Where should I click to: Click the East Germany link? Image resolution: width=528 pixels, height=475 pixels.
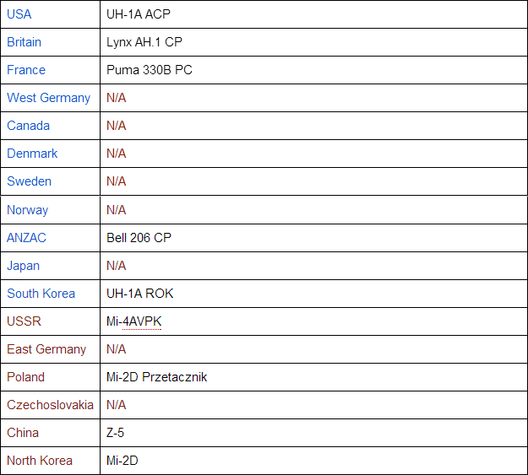point(46,349)
